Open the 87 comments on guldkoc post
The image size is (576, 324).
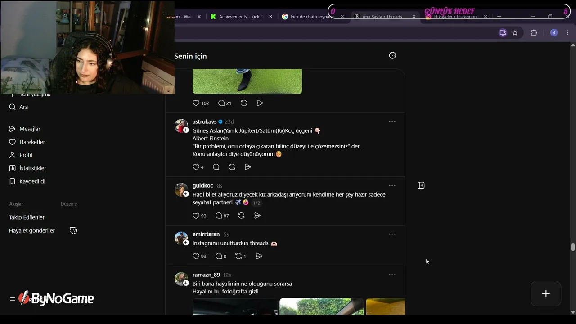(222, 216)
